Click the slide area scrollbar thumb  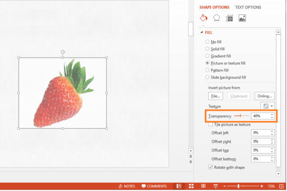pos(191,29)
